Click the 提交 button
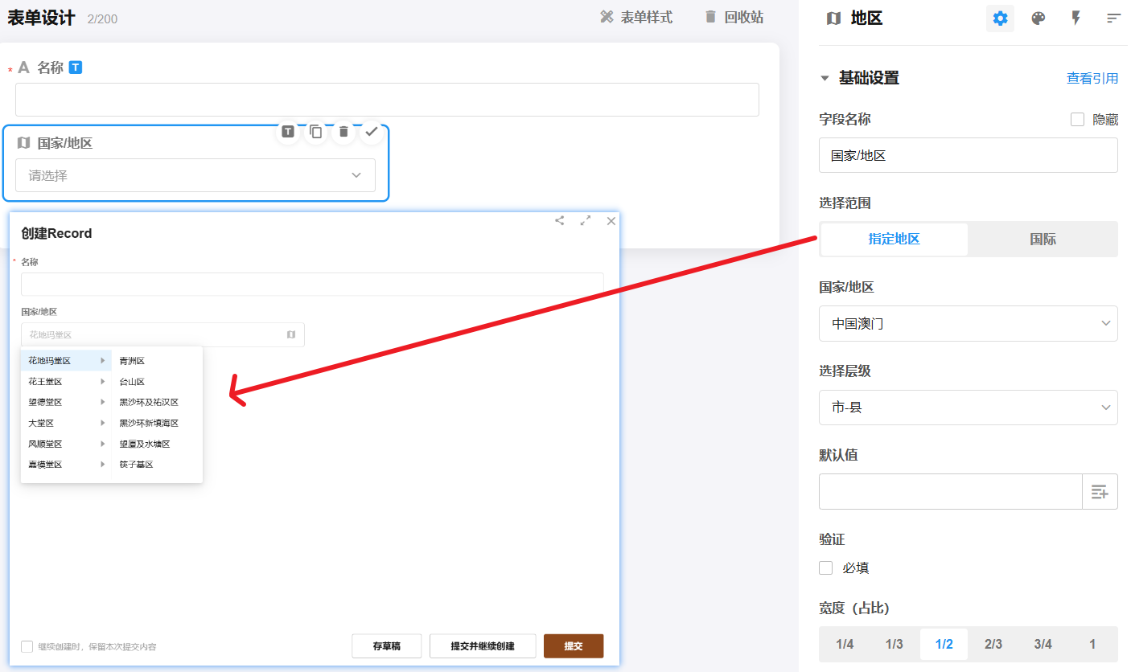 [573, 646]
